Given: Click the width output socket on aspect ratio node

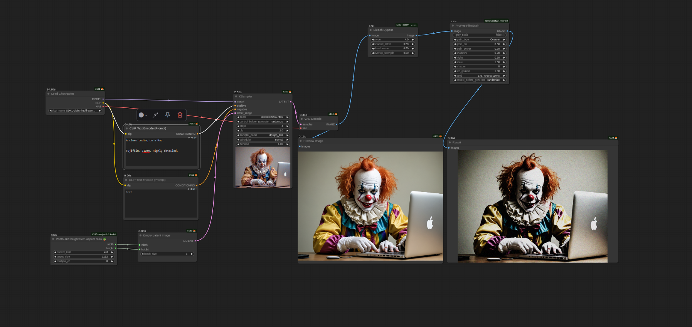Looking at the screenshot, I should coord(115,244).
